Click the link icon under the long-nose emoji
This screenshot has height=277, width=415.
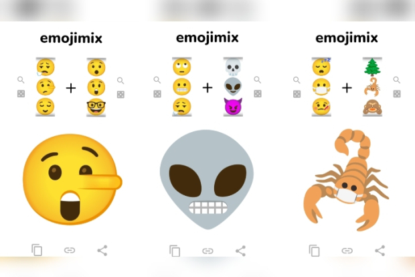click(70, 250)
